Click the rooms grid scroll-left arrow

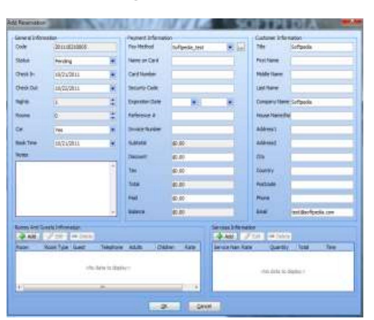[x=20, y=287]
